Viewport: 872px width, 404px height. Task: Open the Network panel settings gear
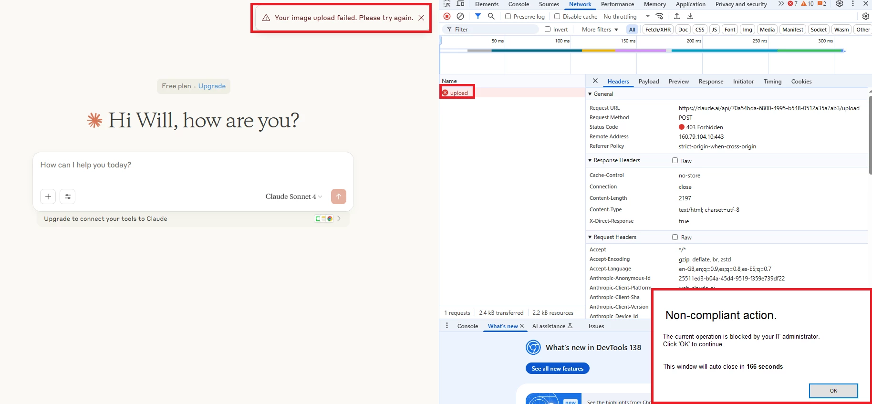[x=866, y=16]
